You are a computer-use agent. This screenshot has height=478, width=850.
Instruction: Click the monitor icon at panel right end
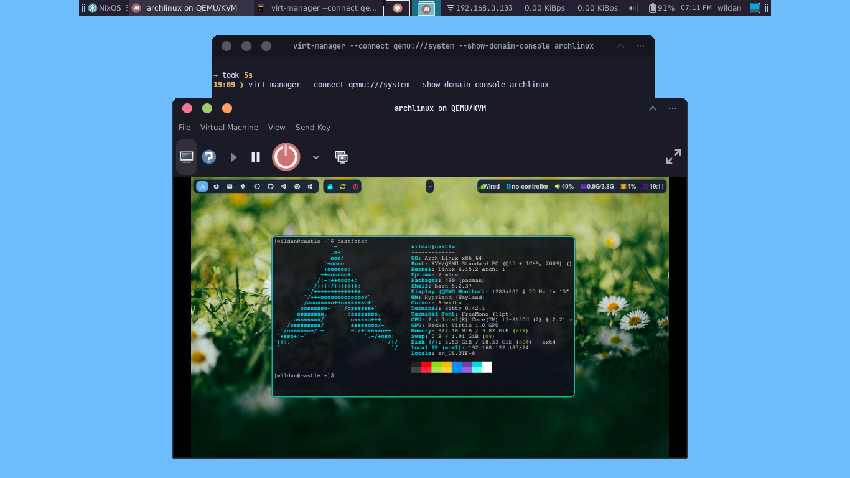[x=755, y=8]
